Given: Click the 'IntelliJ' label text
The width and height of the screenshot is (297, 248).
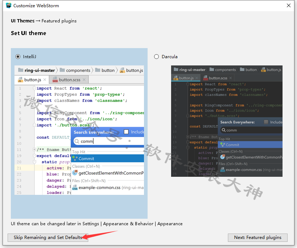Looking at the screenshot, I should (x=30, y=57).
